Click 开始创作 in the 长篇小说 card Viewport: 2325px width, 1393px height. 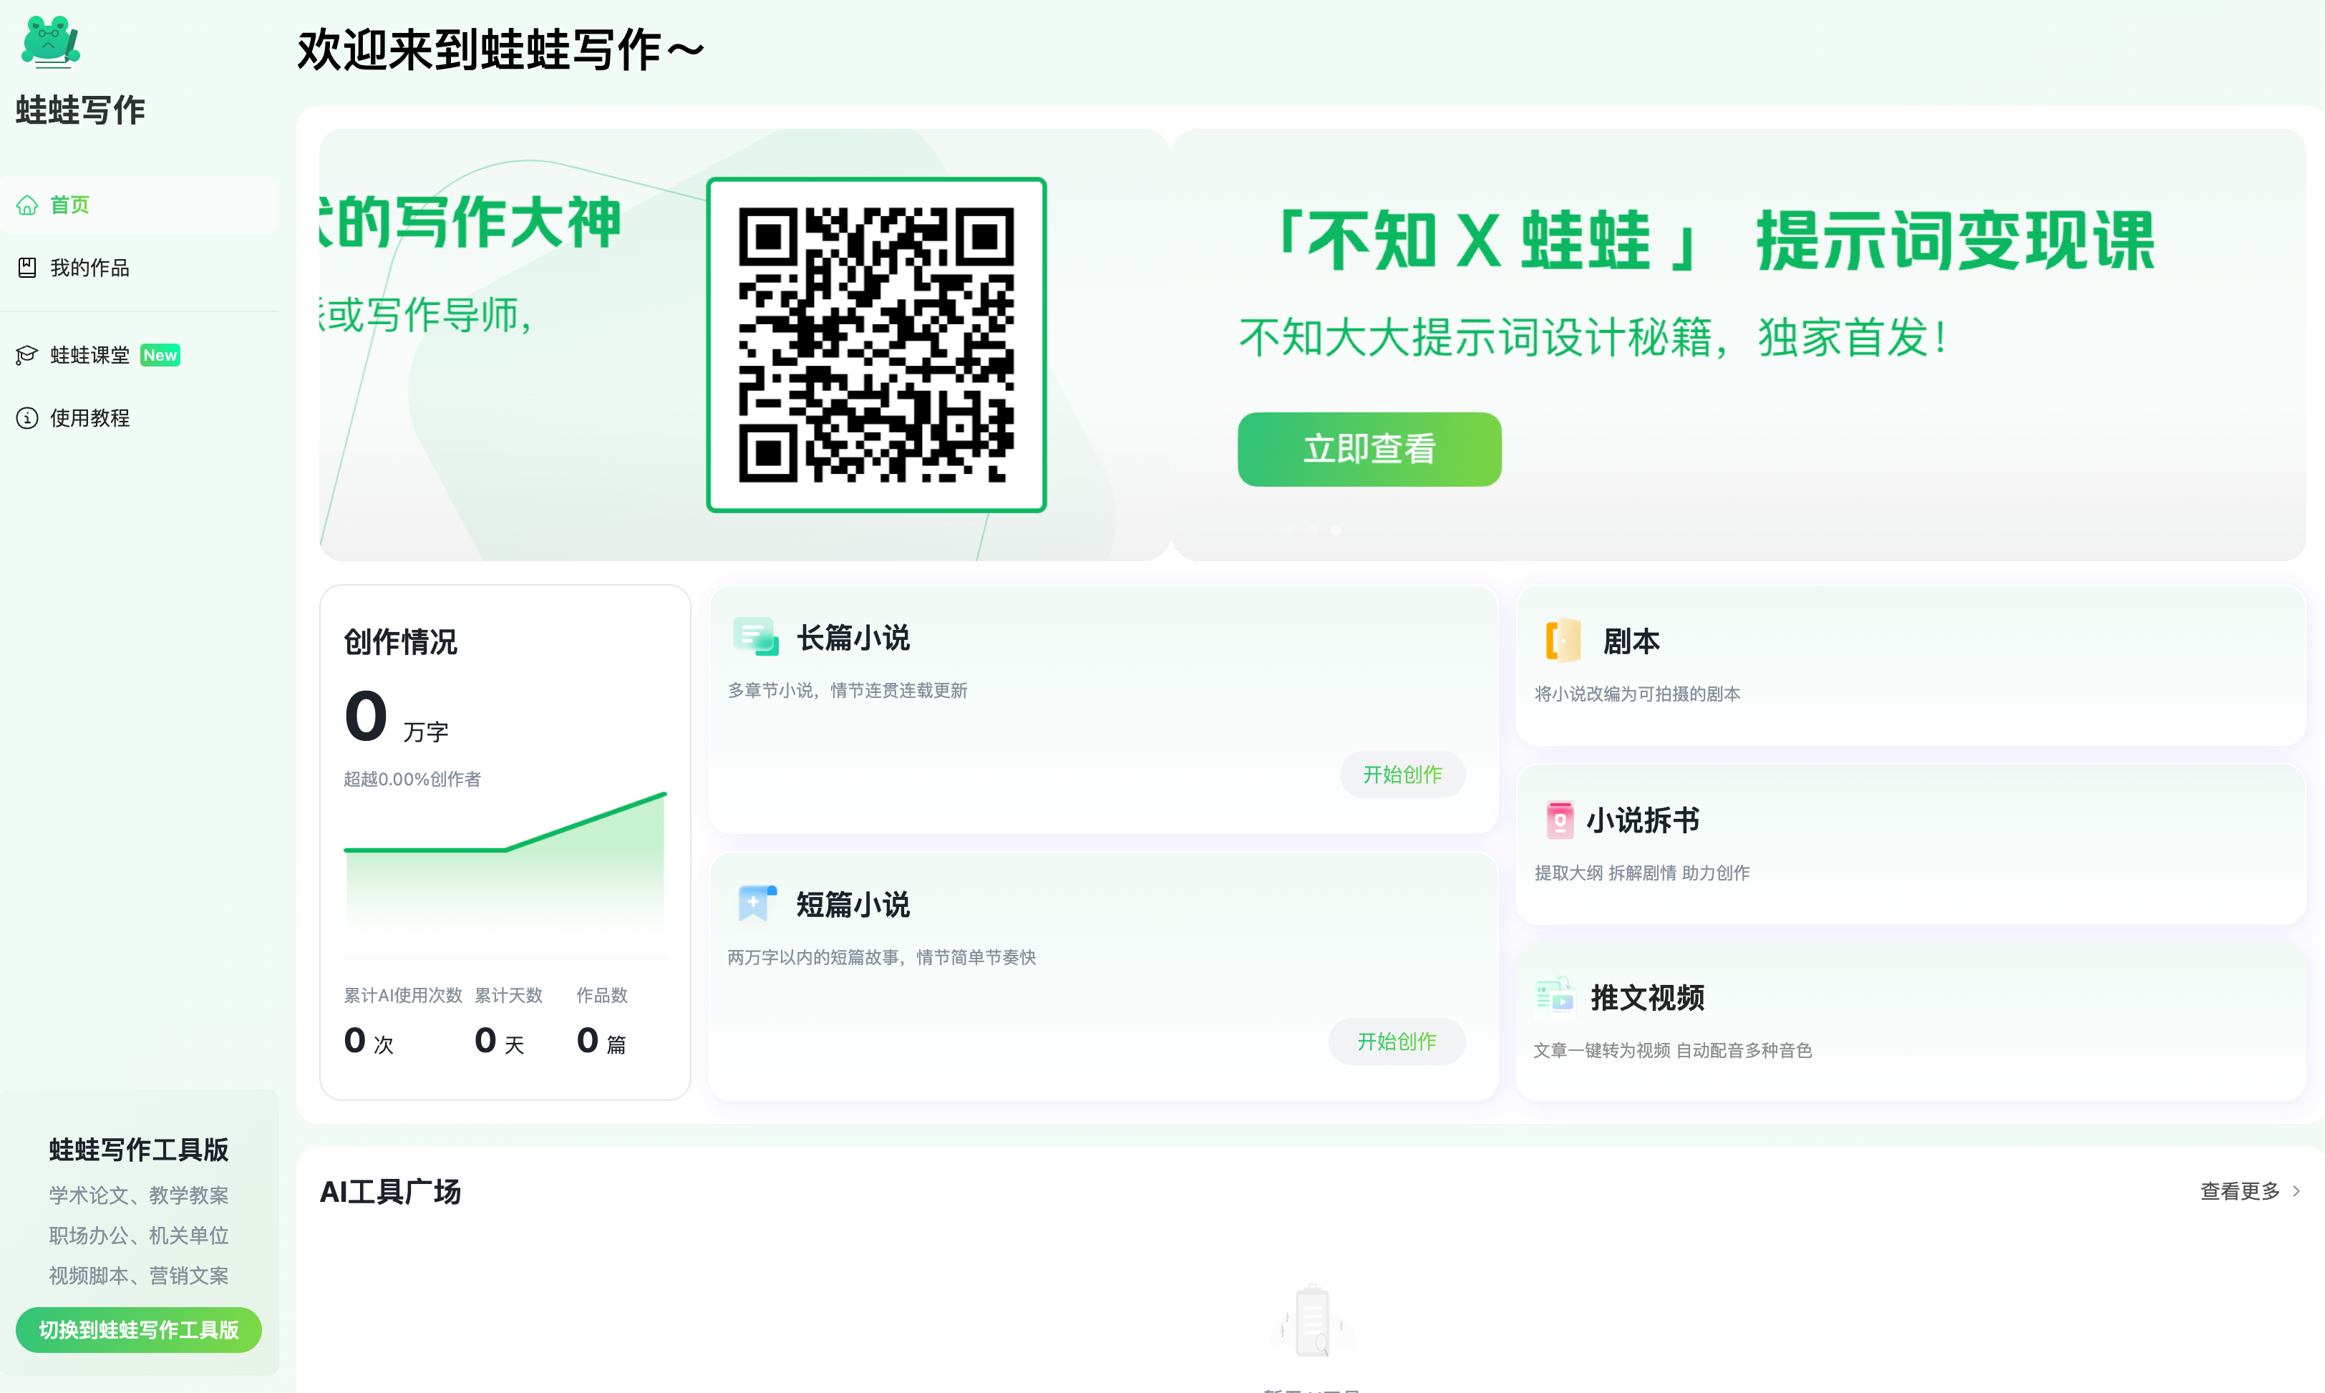pyautogui.click(x=1402, y=775)
